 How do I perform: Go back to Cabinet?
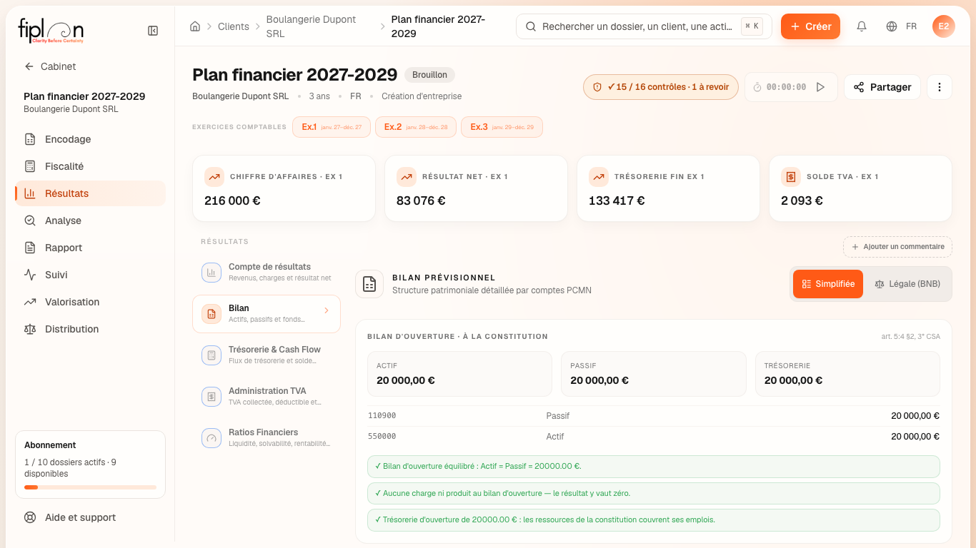(x=50, y=66)
